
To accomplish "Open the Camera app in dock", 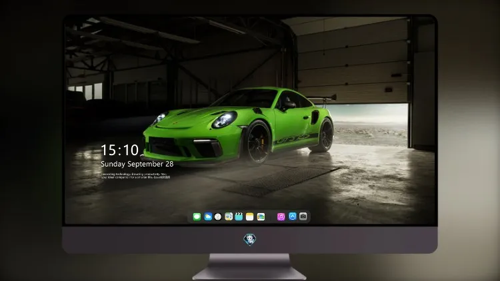I will [x=303, y=216].
